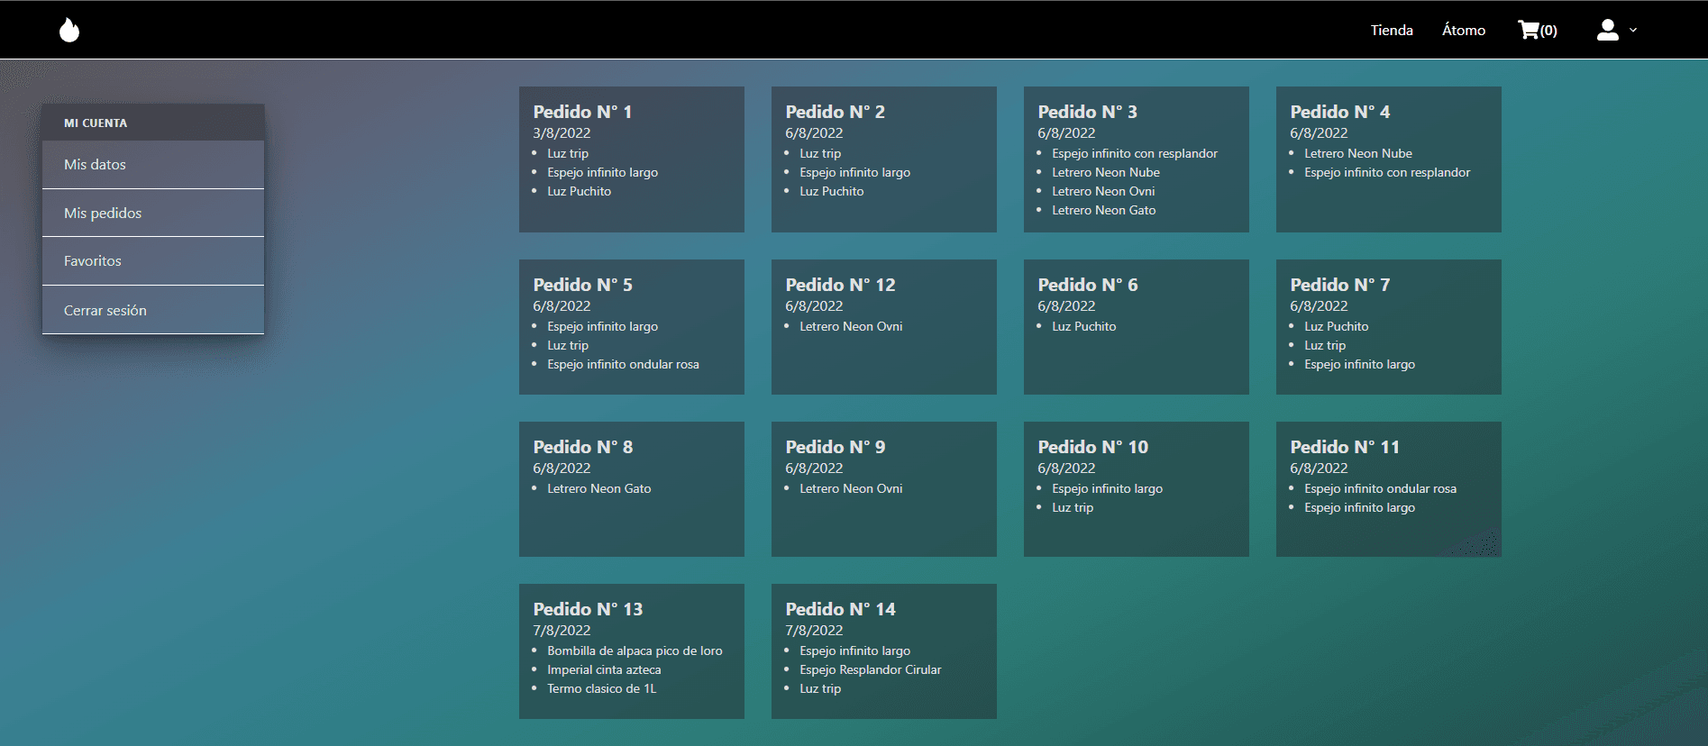The height and width of the screenshot is (746, 1708).
Task: Open the Átomo menu link
Action: click(1464, 30)
